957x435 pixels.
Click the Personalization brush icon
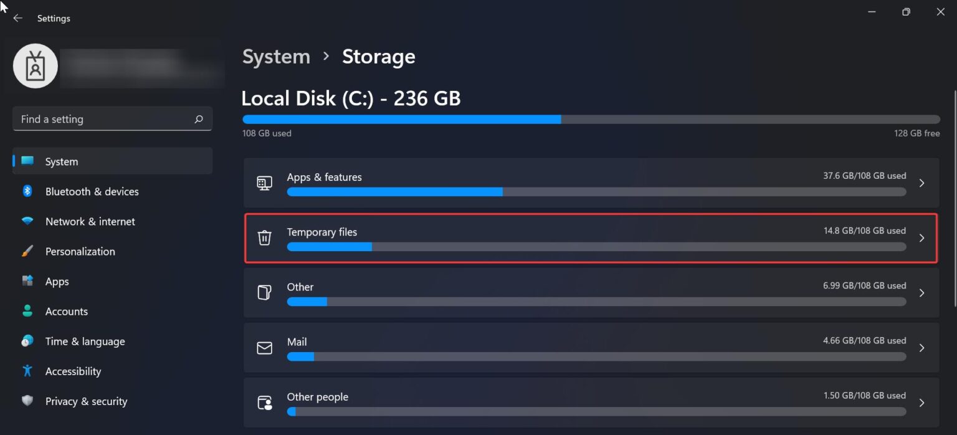pyautogui.click(x=27, y=251)
